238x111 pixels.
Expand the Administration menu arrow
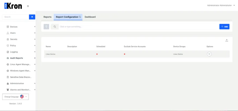pyautogui.click(x=35, y=83)
